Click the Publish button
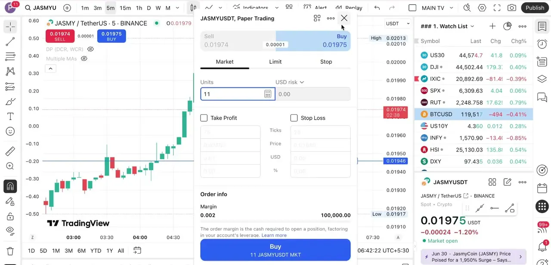 click(x=535, y=8)
